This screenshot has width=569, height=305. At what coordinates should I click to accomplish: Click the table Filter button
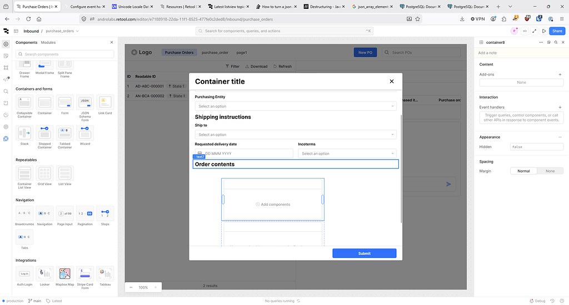click(232, 67)
